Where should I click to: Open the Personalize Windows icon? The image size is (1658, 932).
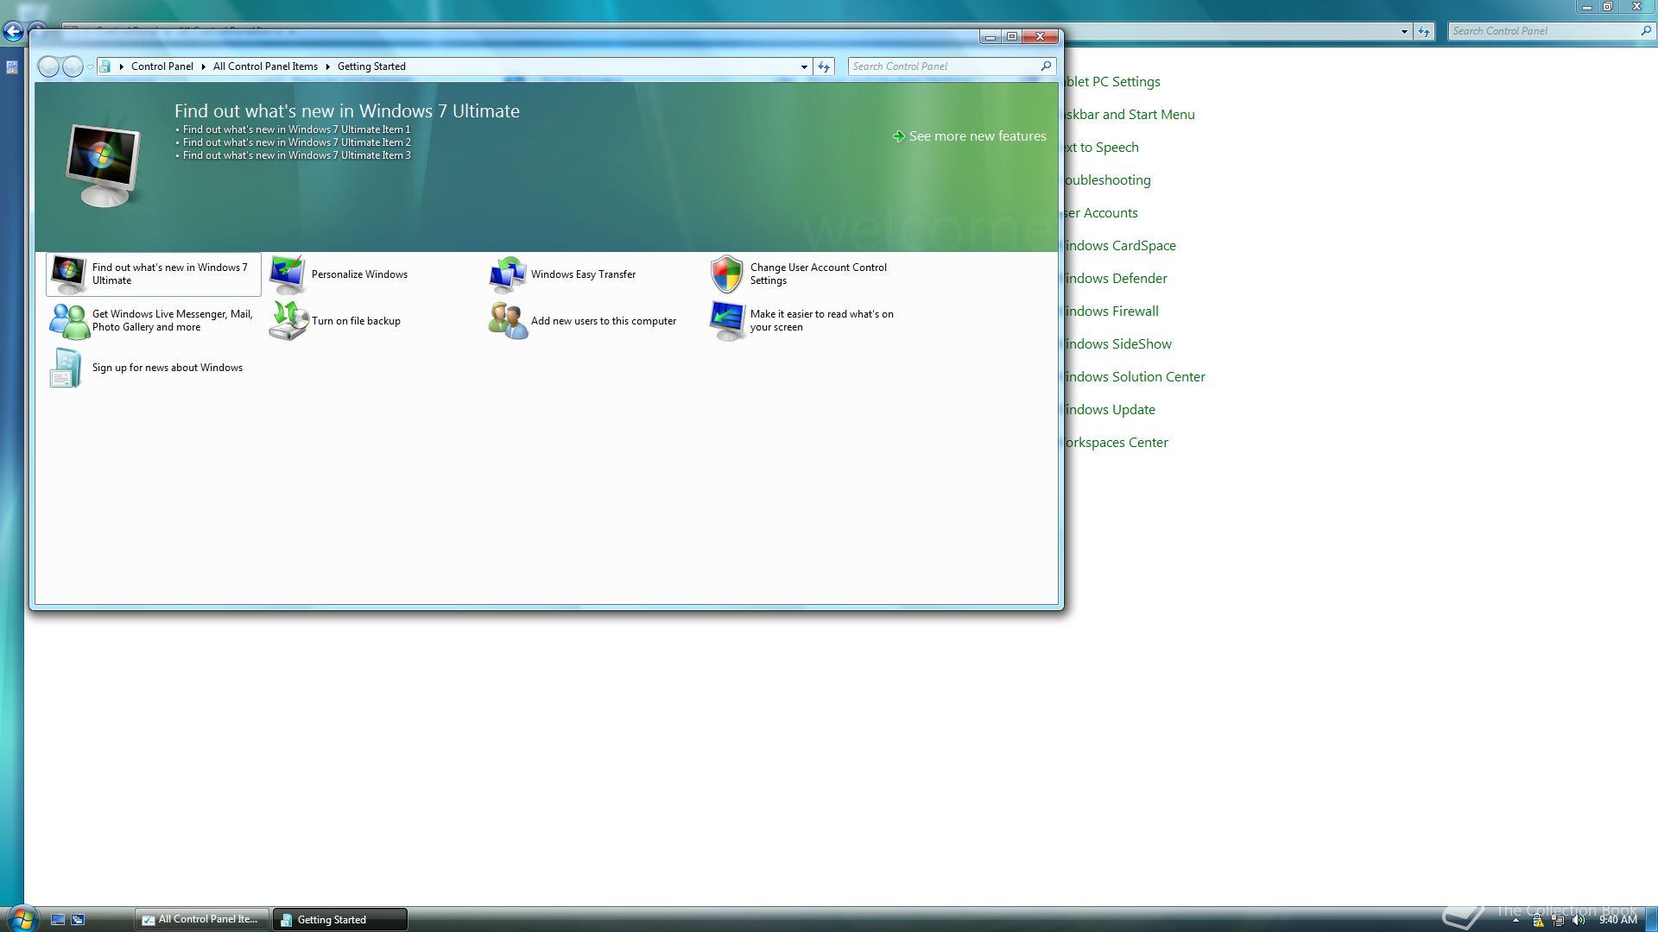coord(288,274)
